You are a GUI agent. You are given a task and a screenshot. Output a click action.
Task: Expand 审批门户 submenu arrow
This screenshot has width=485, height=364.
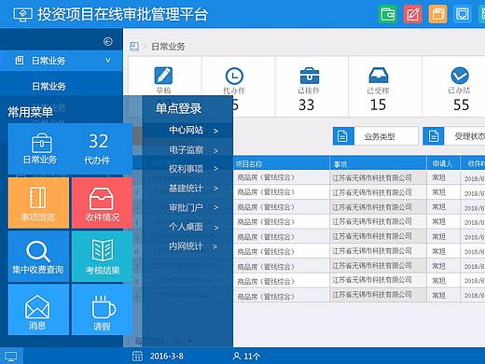pyautogui.click(x=215, y=207)
